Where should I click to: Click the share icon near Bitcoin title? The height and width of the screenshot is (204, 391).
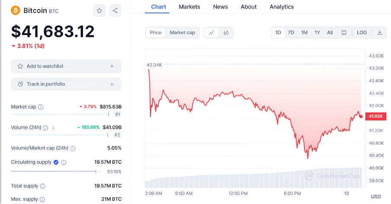tap(115, 10)
